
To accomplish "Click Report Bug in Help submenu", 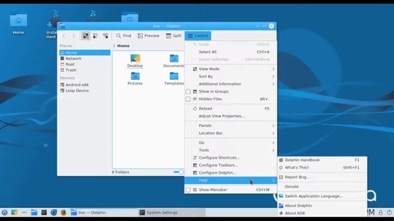I will [322, 177].
